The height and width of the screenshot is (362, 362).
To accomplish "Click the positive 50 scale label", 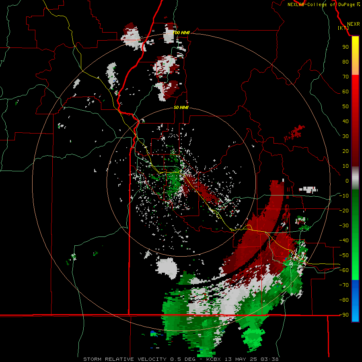I will point(346,107).
